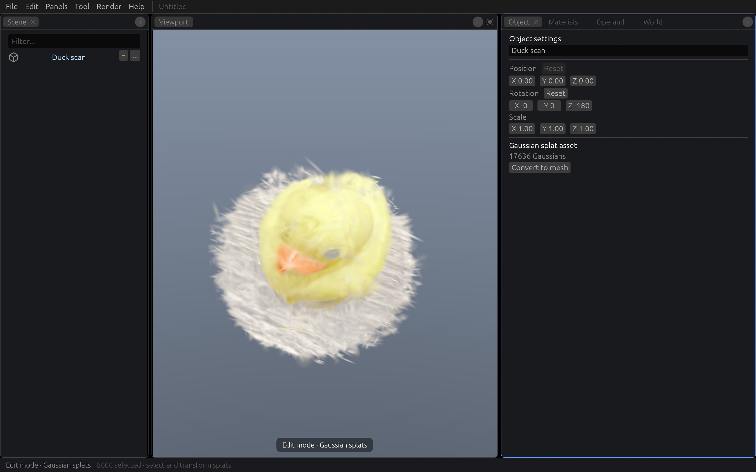Adjust Rotation Z -180 value
This screenshot has height=472, width=756.
579,106
